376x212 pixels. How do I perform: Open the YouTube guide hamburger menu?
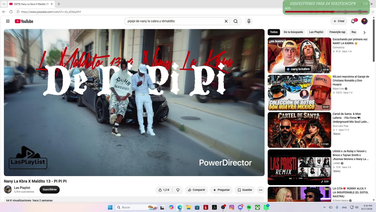tap(8, 21)
